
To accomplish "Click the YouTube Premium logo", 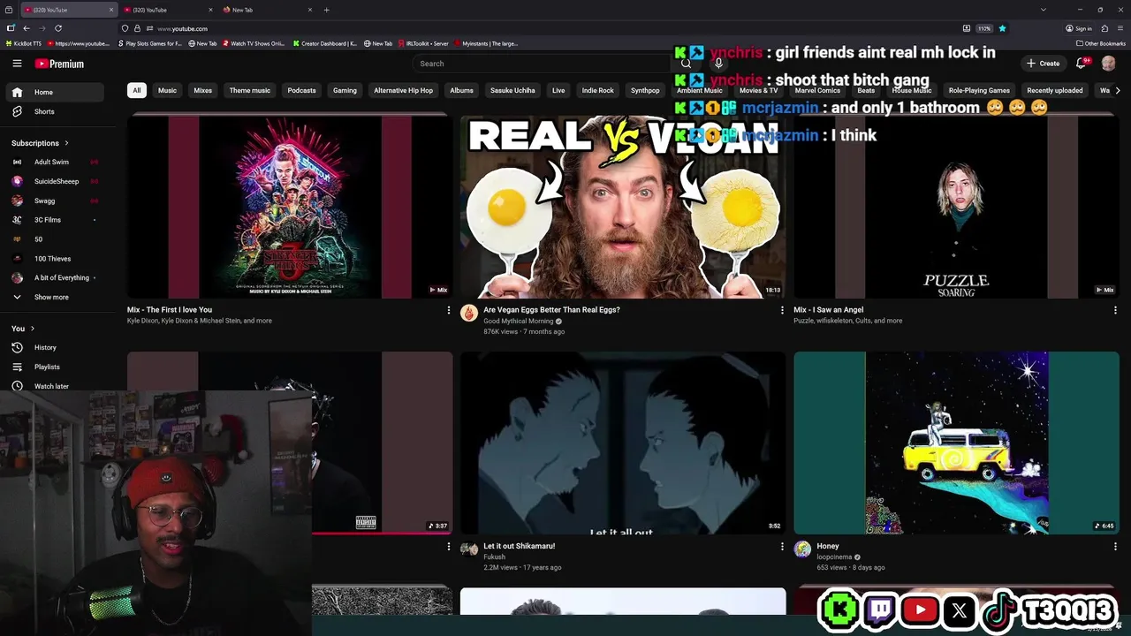I will click(x=59, y=64).
